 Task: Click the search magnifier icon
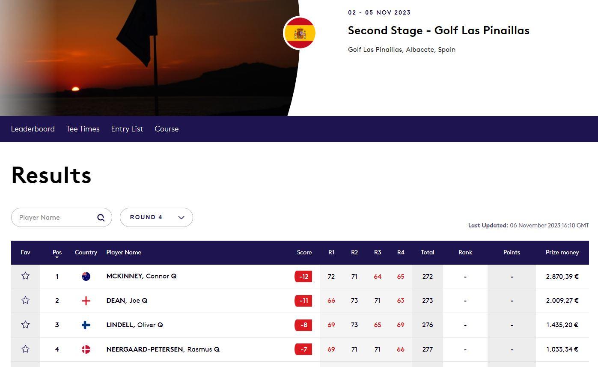[101, 218]
